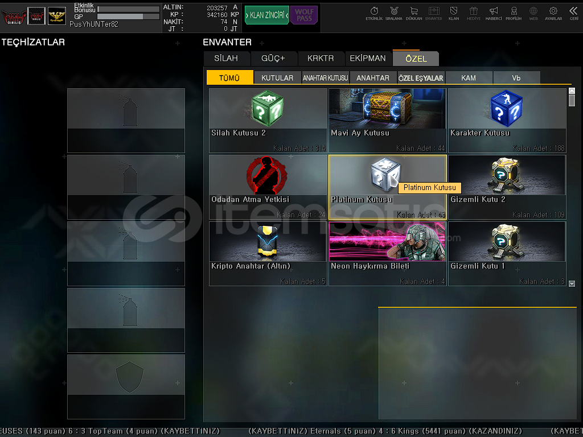Click the inventory scrollbar thumb

pos(572,100)
